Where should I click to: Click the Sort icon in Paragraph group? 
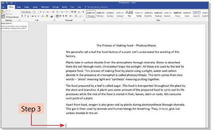coord(79,12)
